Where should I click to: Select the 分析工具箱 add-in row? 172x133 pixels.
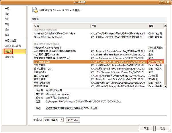pyautogui.click(x=99, y=65)
